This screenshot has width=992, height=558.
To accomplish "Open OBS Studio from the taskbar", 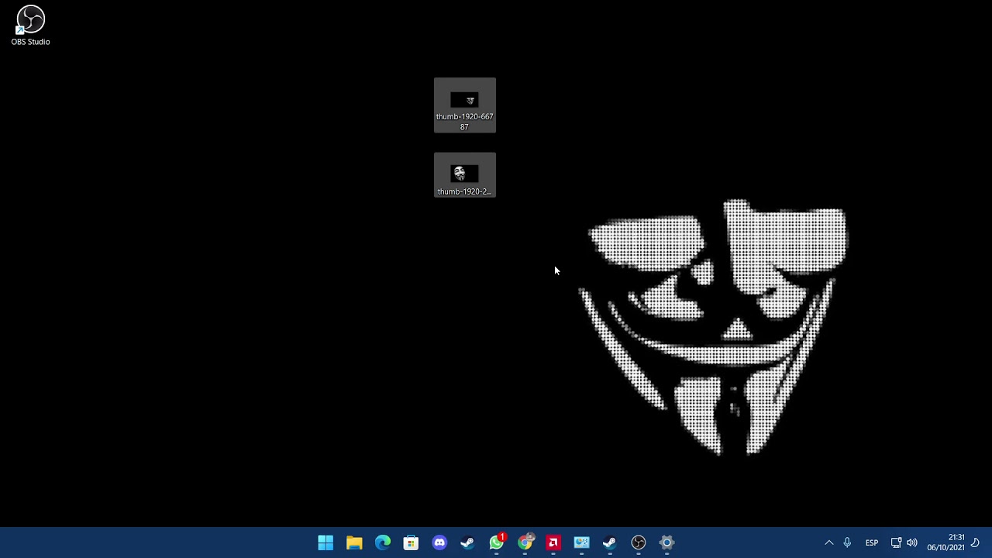I will coord(638,542).
